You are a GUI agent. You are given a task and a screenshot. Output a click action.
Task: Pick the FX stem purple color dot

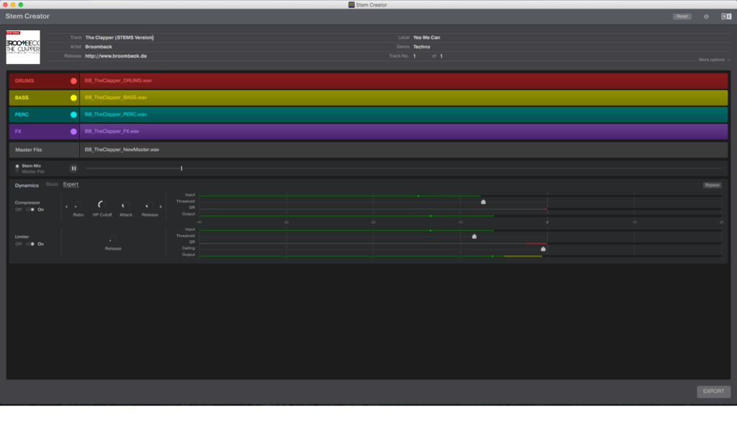(74, 132)
